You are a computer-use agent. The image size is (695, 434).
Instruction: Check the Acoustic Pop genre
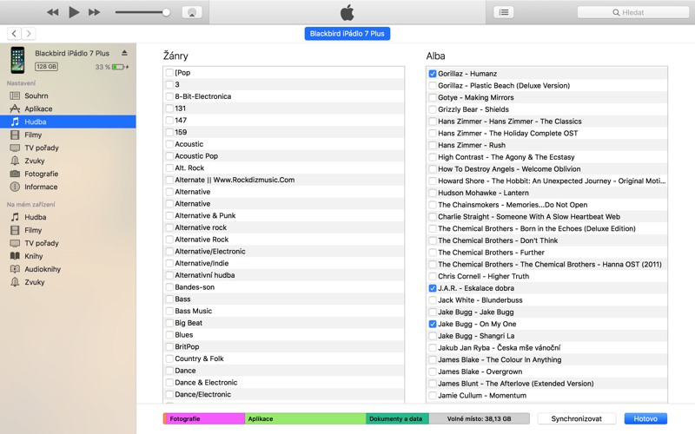pos(169,156)
